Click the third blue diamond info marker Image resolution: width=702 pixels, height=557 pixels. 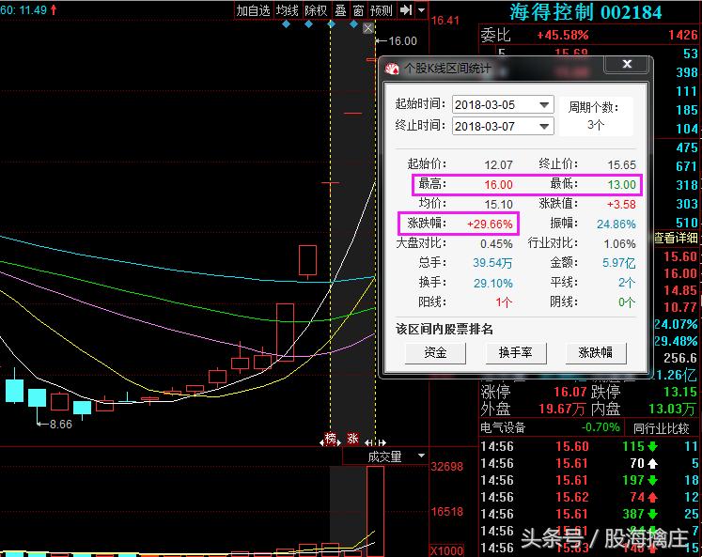click(x=332, y=24)
